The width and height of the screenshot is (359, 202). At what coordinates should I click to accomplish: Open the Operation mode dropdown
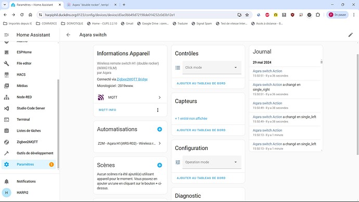click(212, 162)
